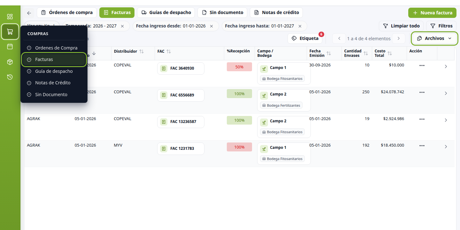Screen dimensions: 460x230
Task: Click the shopping cart Compras sidebar icon
Action: click(x=10, y=32)
